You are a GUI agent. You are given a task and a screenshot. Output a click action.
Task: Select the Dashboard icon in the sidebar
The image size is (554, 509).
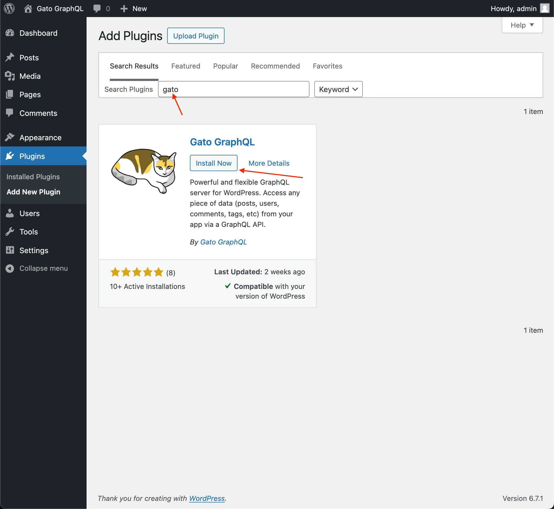10,33
